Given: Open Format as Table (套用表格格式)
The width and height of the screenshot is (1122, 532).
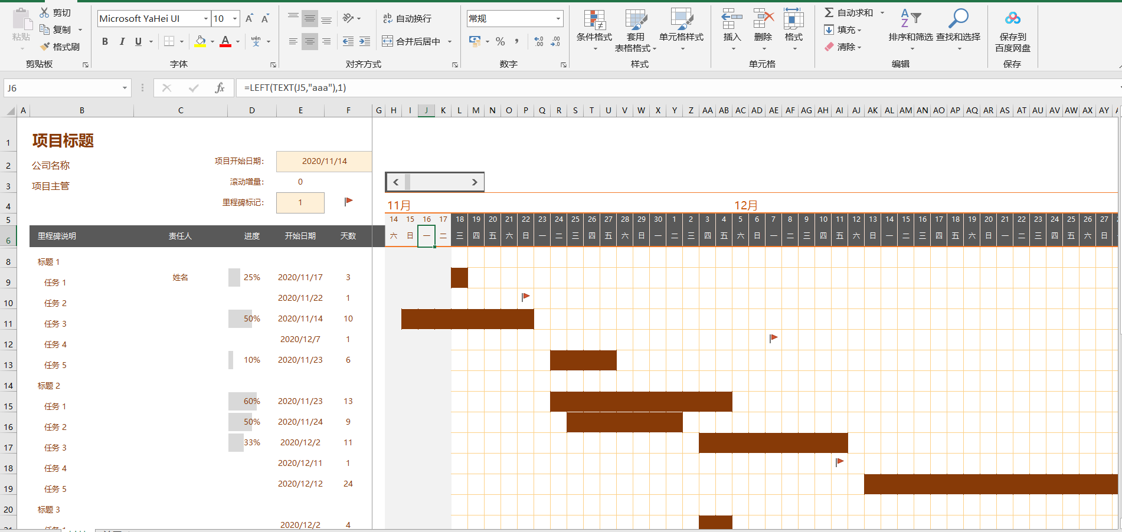Looking at the screenshot, I should [636, 29].
